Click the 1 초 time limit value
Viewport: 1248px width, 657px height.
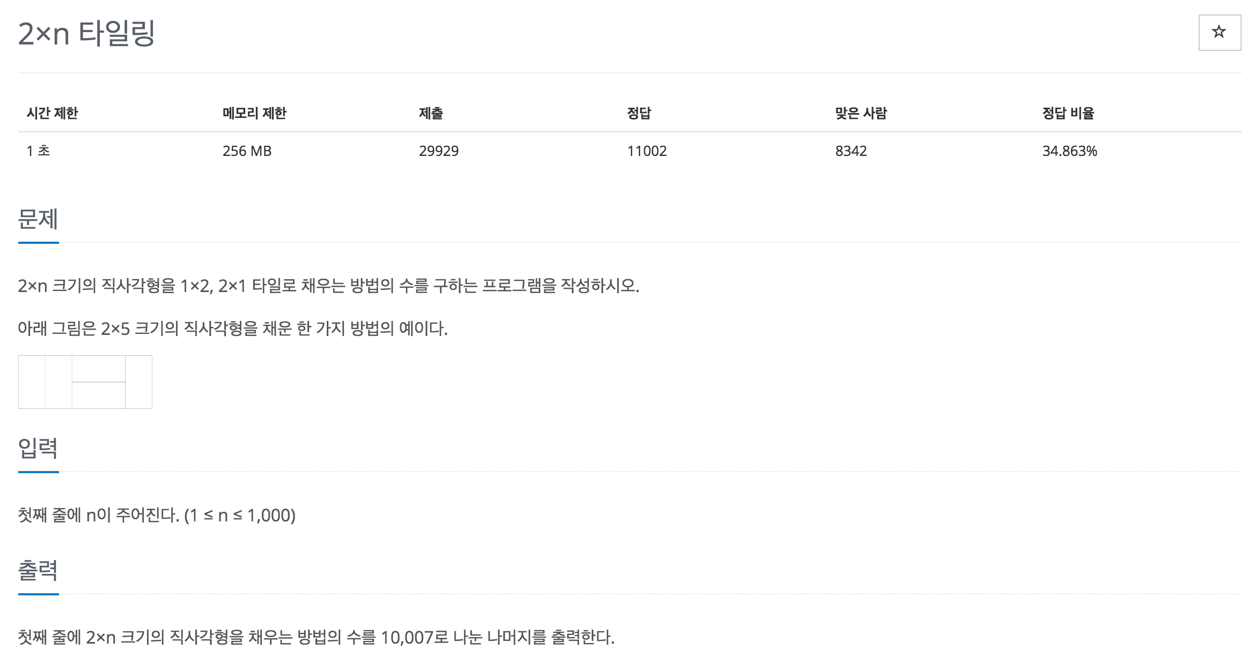pyautogui.click(x=38, y=151)
